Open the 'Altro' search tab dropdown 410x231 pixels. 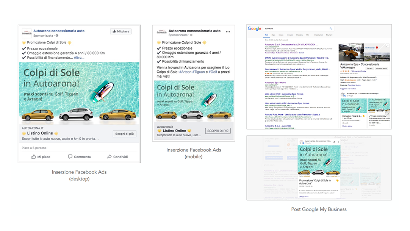pyautogui.click(x=308, y=35)
